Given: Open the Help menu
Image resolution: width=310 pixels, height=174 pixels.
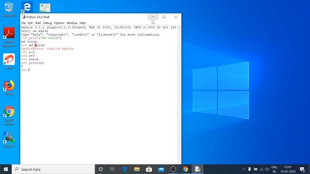Looking at the screenshot, I should click(x=82, y=23).
